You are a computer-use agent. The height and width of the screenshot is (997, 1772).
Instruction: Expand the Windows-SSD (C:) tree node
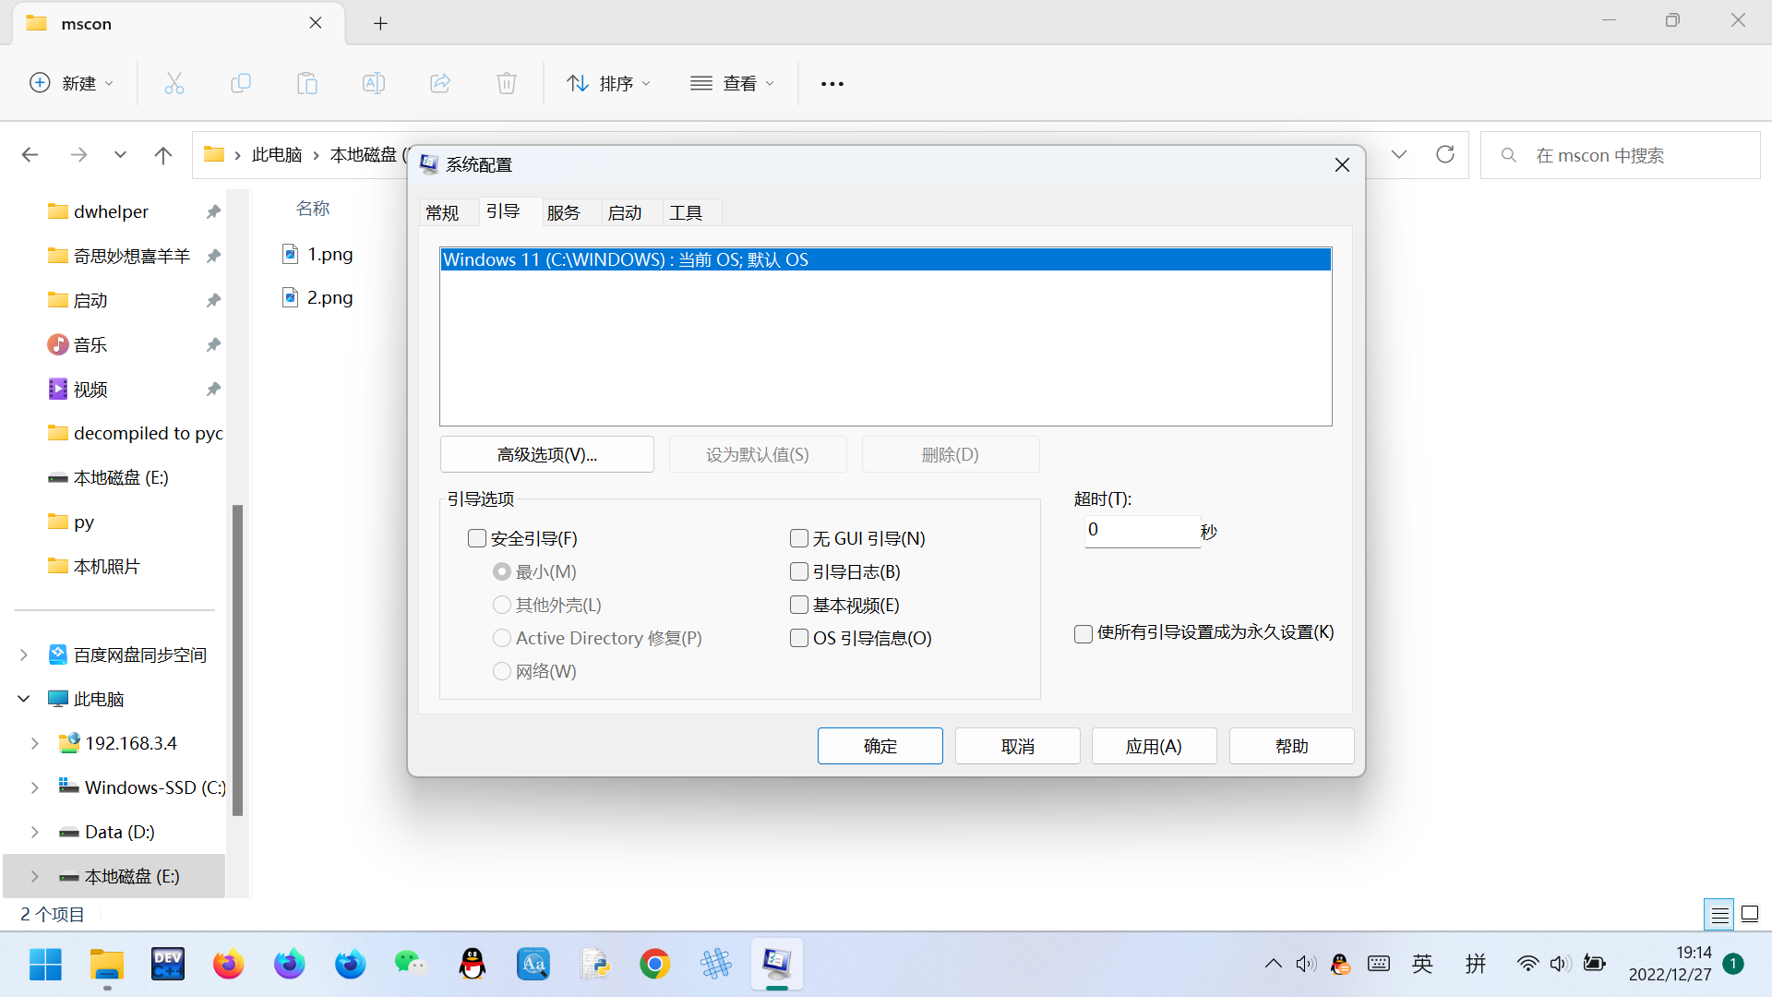(x=34, y=787)
